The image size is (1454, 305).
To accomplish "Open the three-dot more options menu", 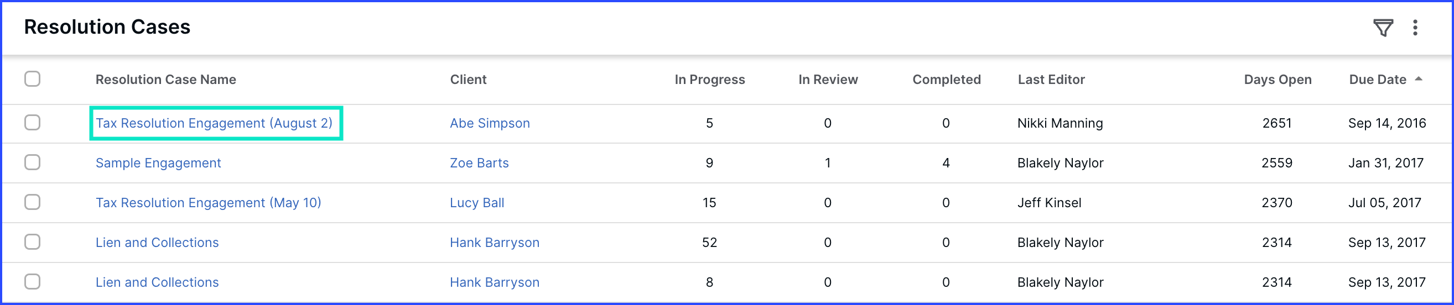I will (1415, 28).
